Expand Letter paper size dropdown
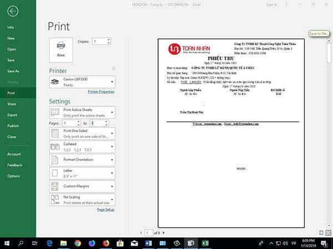333x249 pixels. coord(82,173)
